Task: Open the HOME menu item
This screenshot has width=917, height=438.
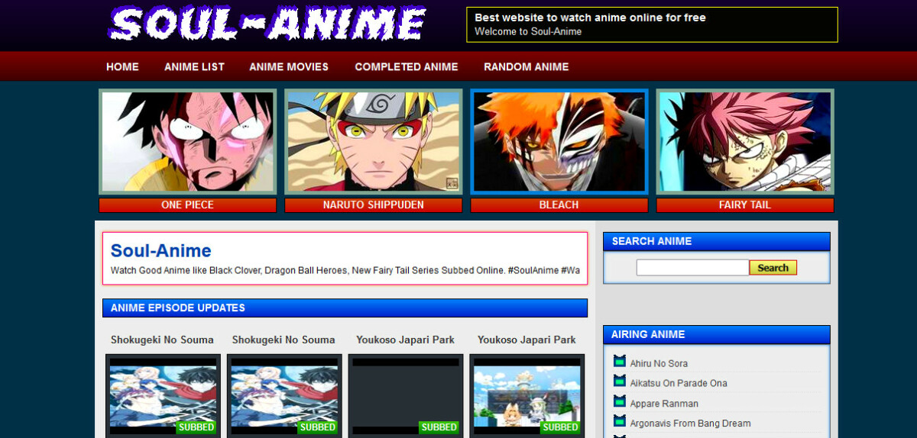Action: pos(122,67)
